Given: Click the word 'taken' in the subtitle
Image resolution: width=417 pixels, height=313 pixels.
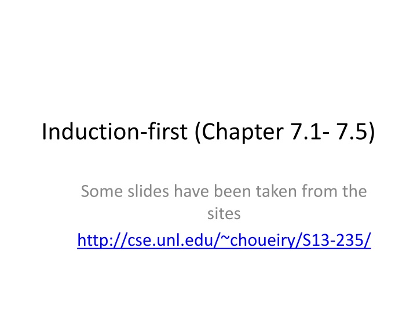Looking at the screenshot, I should pos(276,191).
